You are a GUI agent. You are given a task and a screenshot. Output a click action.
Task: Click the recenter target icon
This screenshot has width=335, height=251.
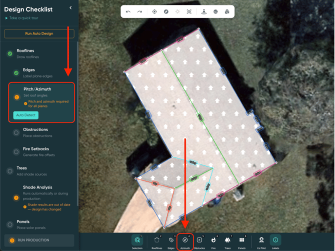click(154, 11)
